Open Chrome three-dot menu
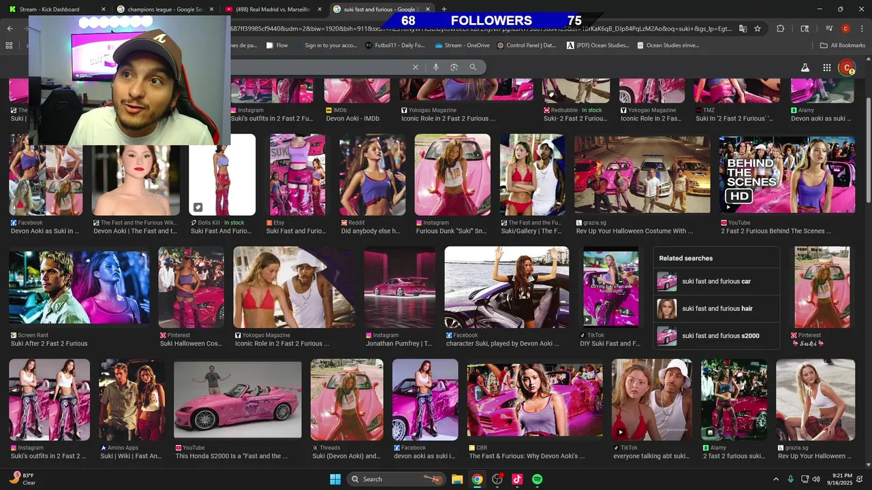Screen dimensions: 872x490 tap(861, 29)
